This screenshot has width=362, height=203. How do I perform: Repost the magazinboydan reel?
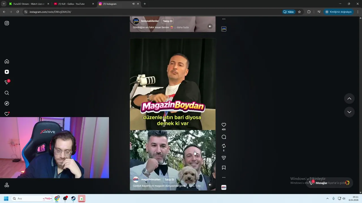(224, 146)
